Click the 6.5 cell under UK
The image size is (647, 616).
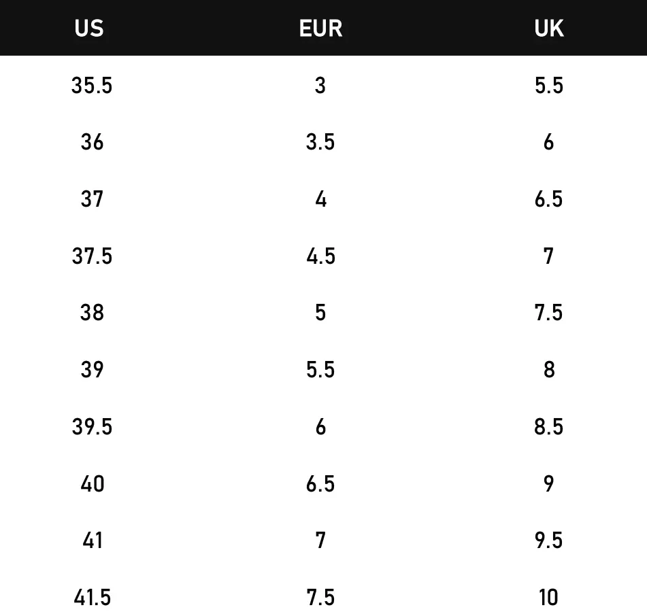[548, 199]
